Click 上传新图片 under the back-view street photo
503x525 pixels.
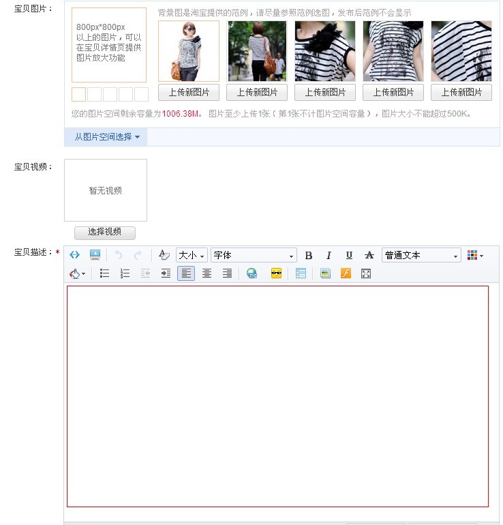click(x=257, y=93)
